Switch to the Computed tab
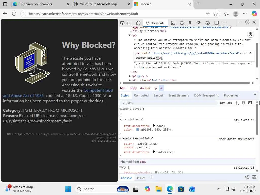This screenshot has width=260, height=195. click(141, 95)
